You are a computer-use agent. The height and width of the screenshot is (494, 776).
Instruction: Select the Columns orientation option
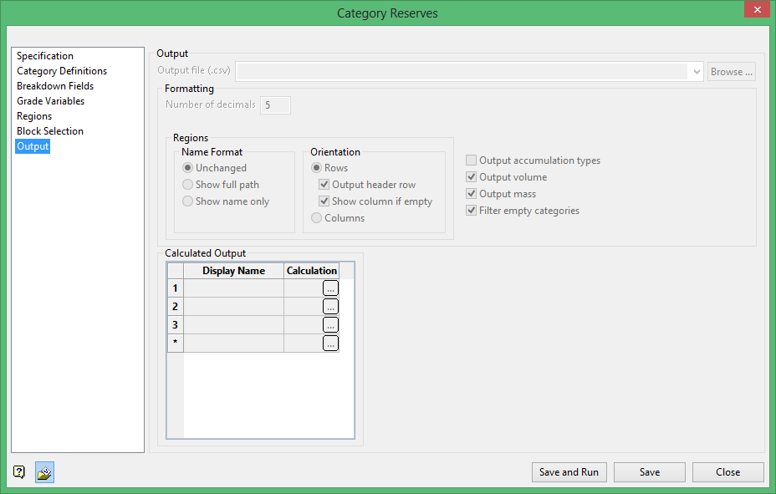[317, 218]
